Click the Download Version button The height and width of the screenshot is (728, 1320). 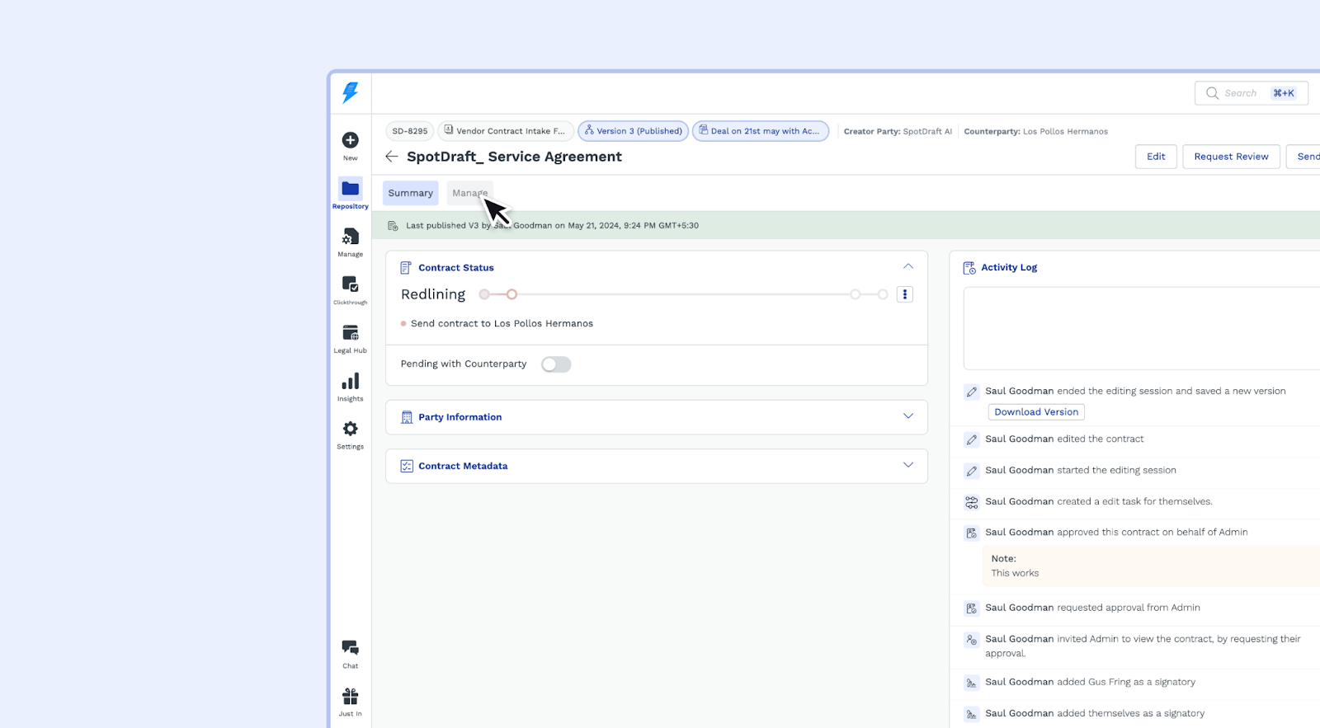(x=1035, y=412)
